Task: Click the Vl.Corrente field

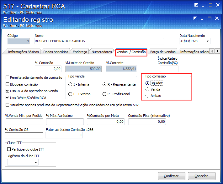Action: click(x=121, y=69)
